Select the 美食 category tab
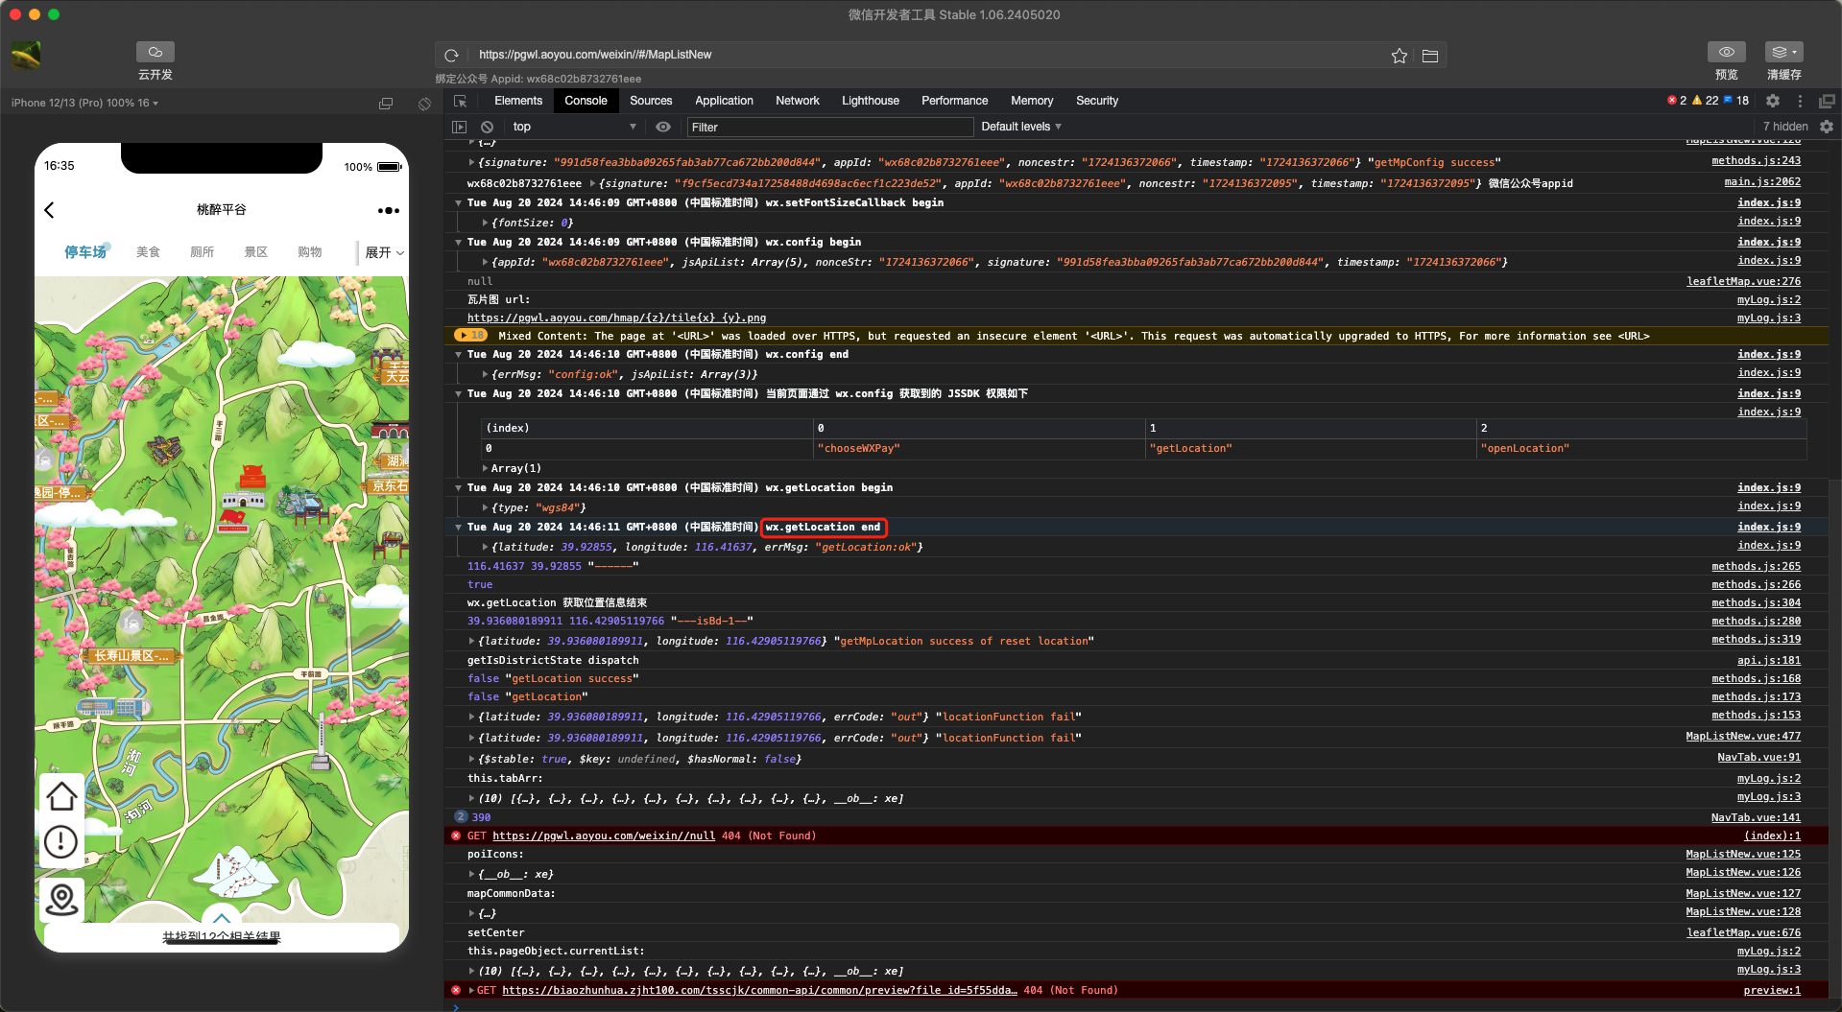The height and width of the screenshot is (1012, 1842). (148, 252)
